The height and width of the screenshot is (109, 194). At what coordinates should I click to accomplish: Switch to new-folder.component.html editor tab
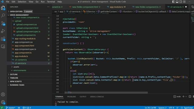click(85, 7)
